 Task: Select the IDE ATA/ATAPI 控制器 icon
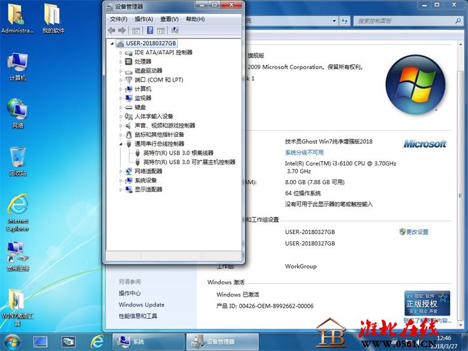(128, 53)
